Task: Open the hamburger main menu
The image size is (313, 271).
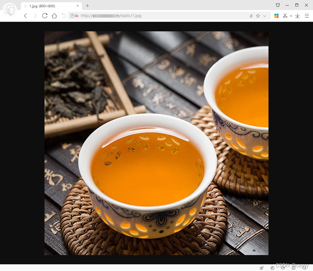Action: pos(307,16)
